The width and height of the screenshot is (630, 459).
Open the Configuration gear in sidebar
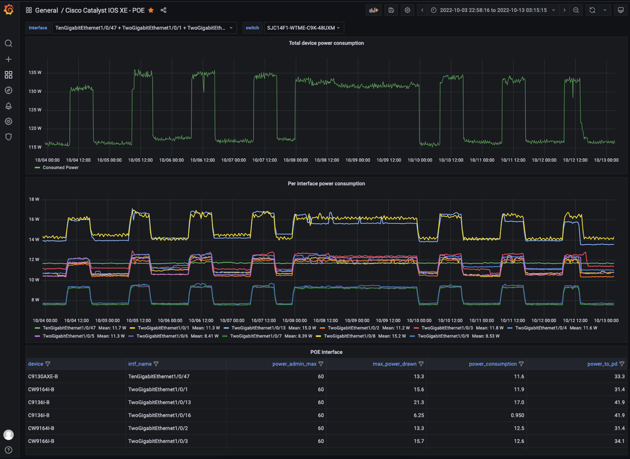coord(9,121)
